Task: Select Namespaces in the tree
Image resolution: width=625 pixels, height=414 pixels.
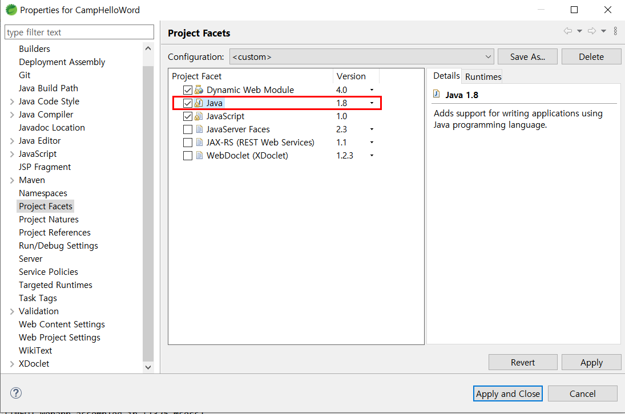Action: [x=43, y=193]
